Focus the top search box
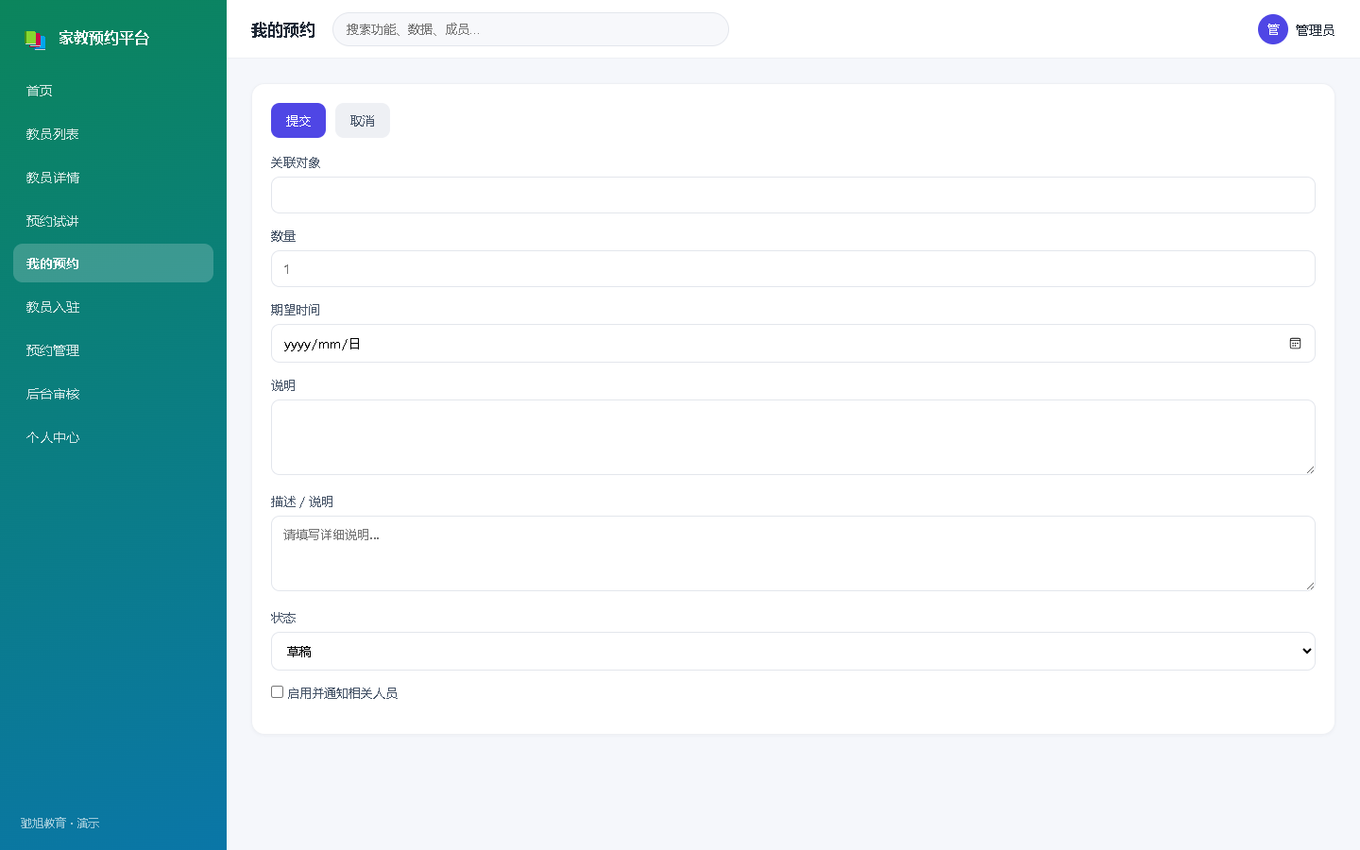1360x850 pixels. [x=531, y=29]
